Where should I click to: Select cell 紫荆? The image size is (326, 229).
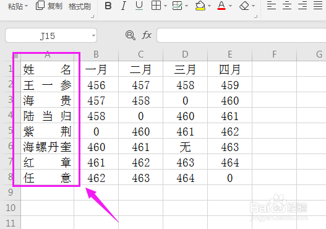pos(48,131)
